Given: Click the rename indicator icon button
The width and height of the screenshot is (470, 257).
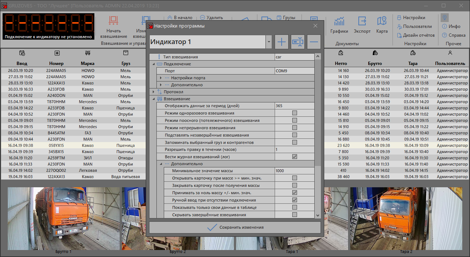Looking at the screenshot, I should pyautogui.click(x=298, y=42).
